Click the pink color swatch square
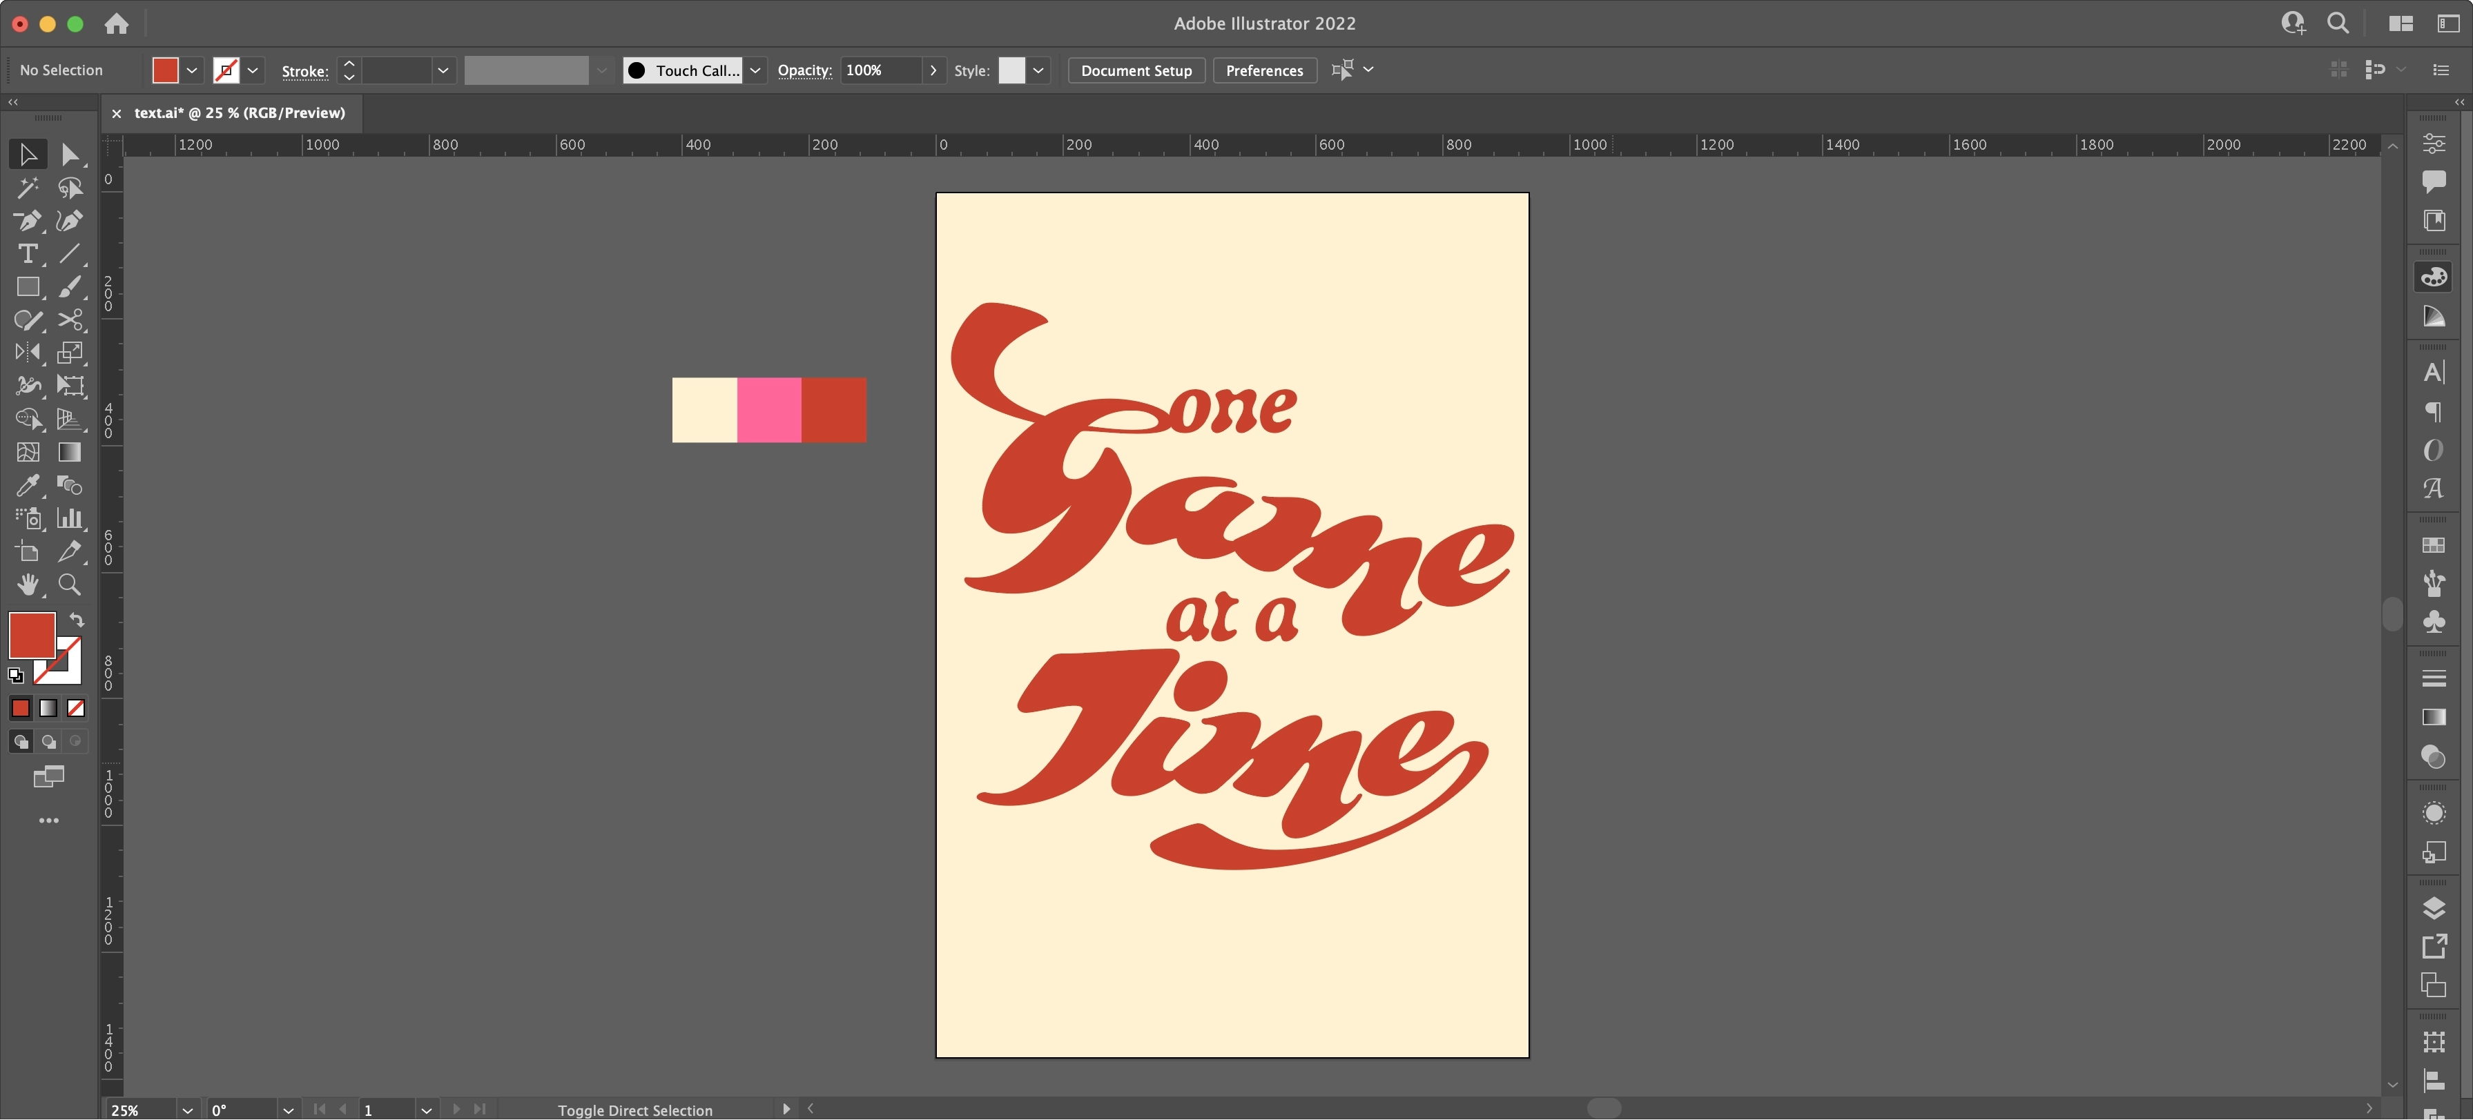This screenshot has height=1120, width=2473. [x=769, y=410]
